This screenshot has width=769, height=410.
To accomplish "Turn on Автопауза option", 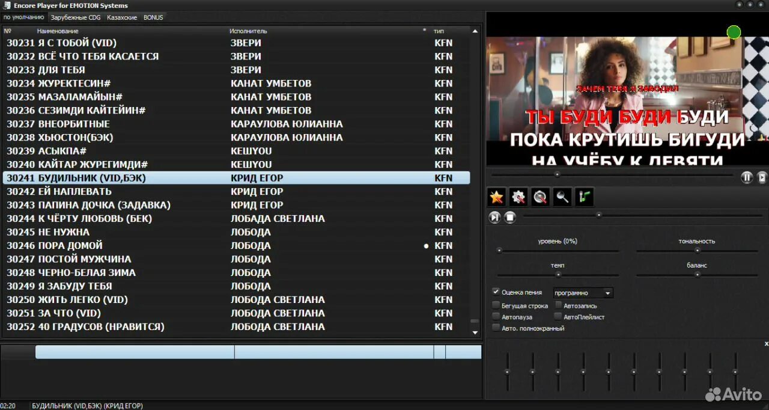I will tap(496, 316).
